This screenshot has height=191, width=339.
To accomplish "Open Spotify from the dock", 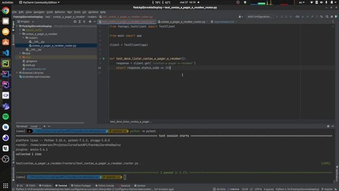I will pos(6,117).
